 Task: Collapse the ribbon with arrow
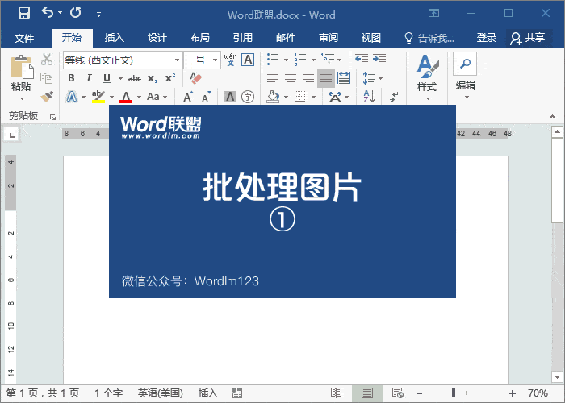pos(552,117)
